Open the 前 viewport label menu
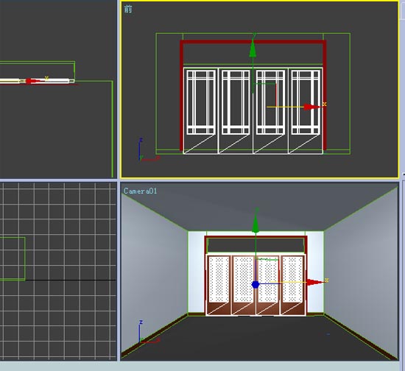This screenshot has height=371, width=405. coord(128,9)
